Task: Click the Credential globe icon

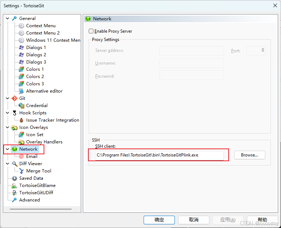Action: coord(21,106)
